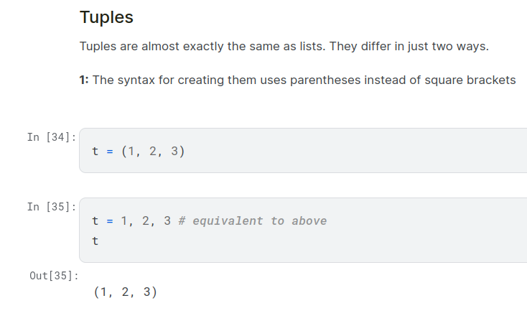The width and height of the screenshot is (527, 316).
Task: Click the number 2 in cell 35's first line
Action: coord(146,221)
